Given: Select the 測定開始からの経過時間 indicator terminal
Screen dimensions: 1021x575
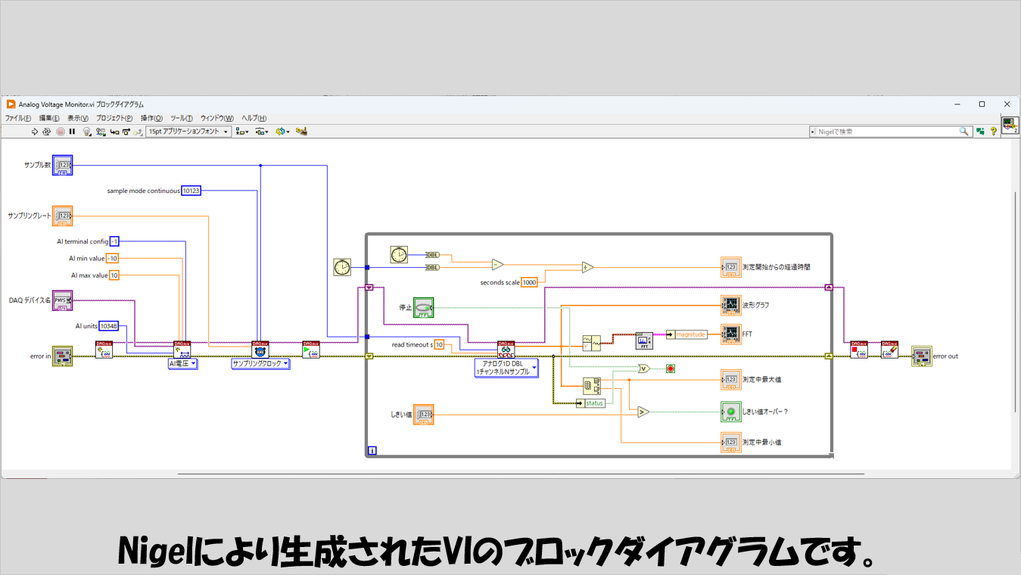Looking at the screenshot, I should coord(731,267).
